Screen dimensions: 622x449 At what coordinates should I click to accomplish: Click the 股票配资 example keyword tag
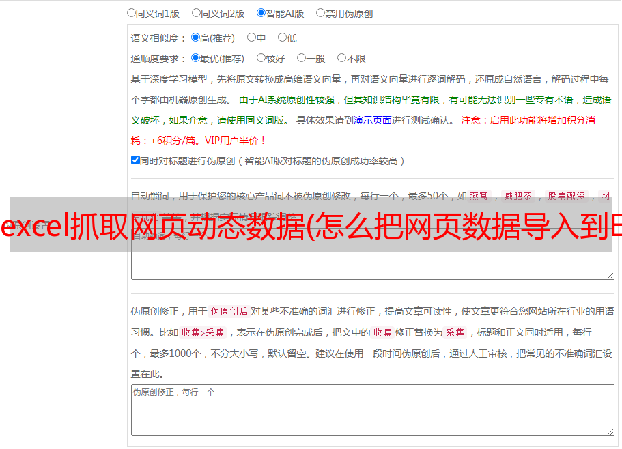(x=566, y=196)
